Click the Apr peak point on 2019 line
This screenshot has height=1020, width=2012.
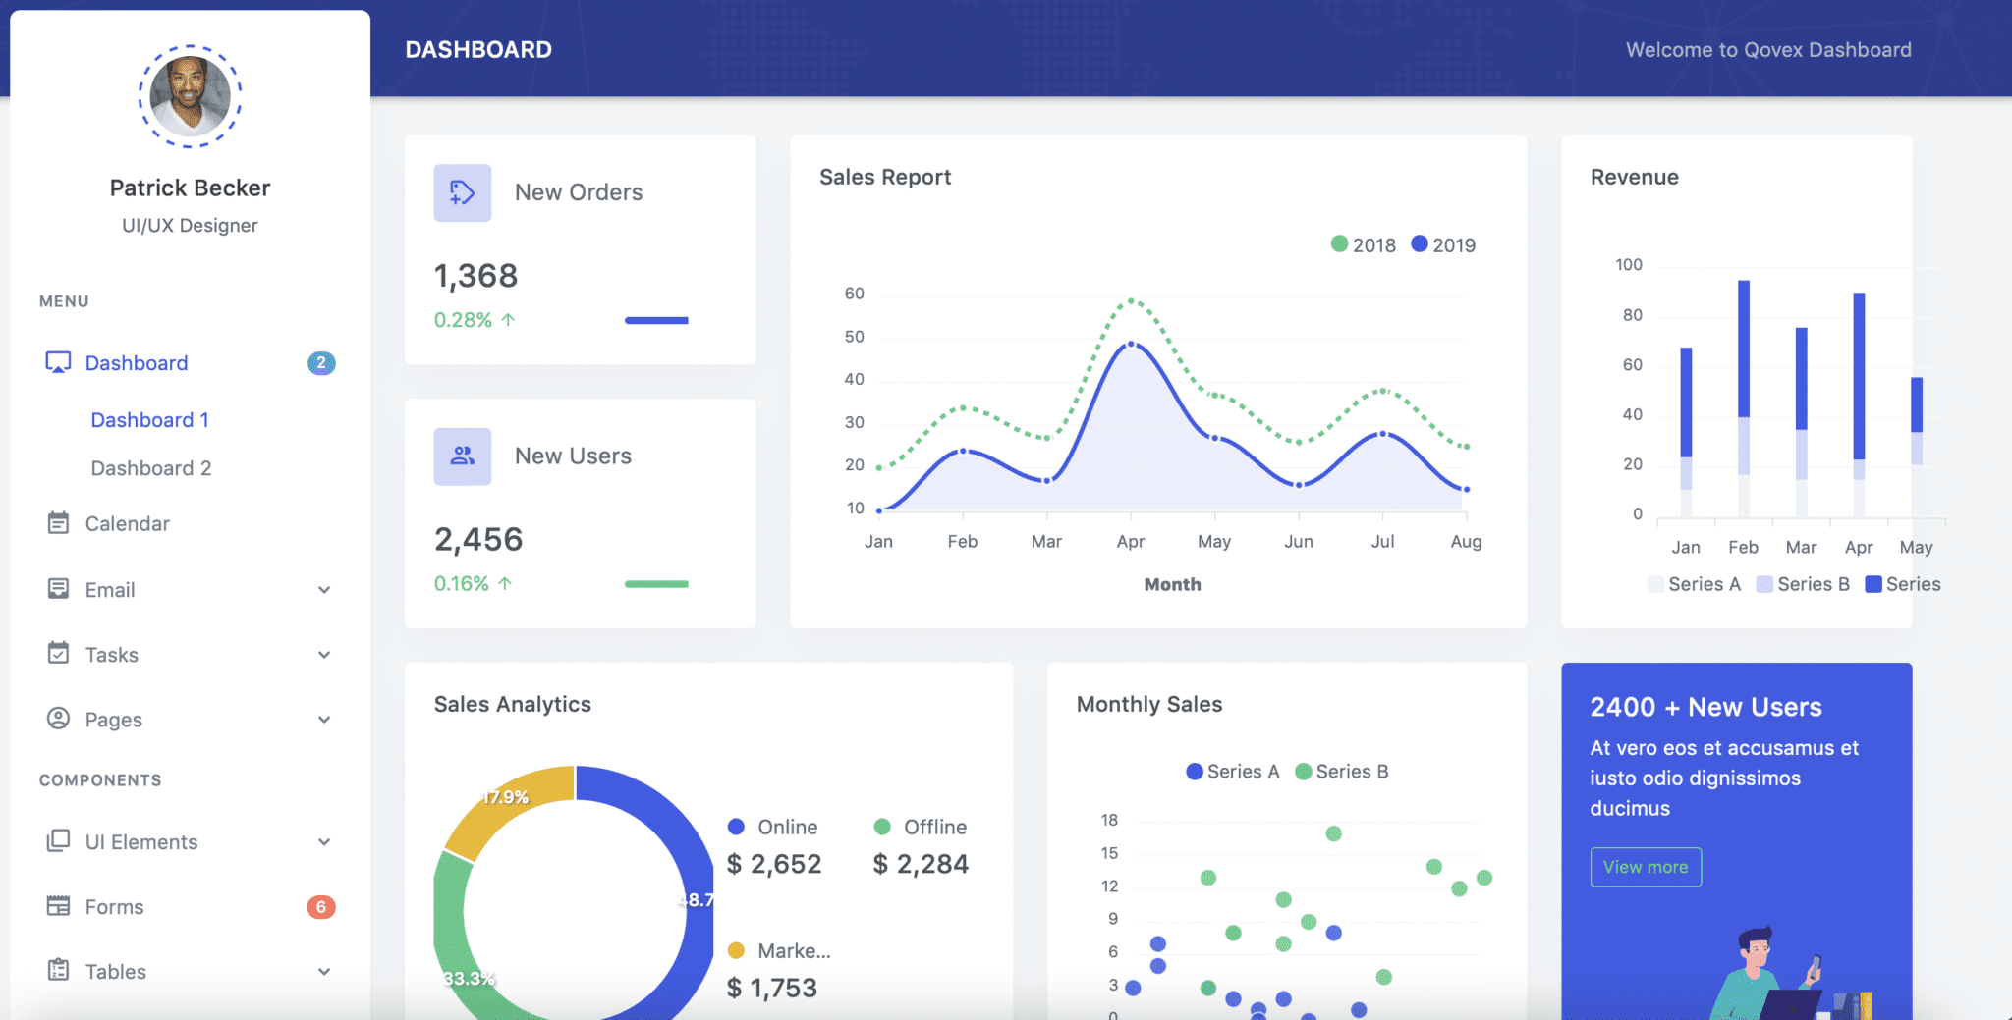(1131, 344)
